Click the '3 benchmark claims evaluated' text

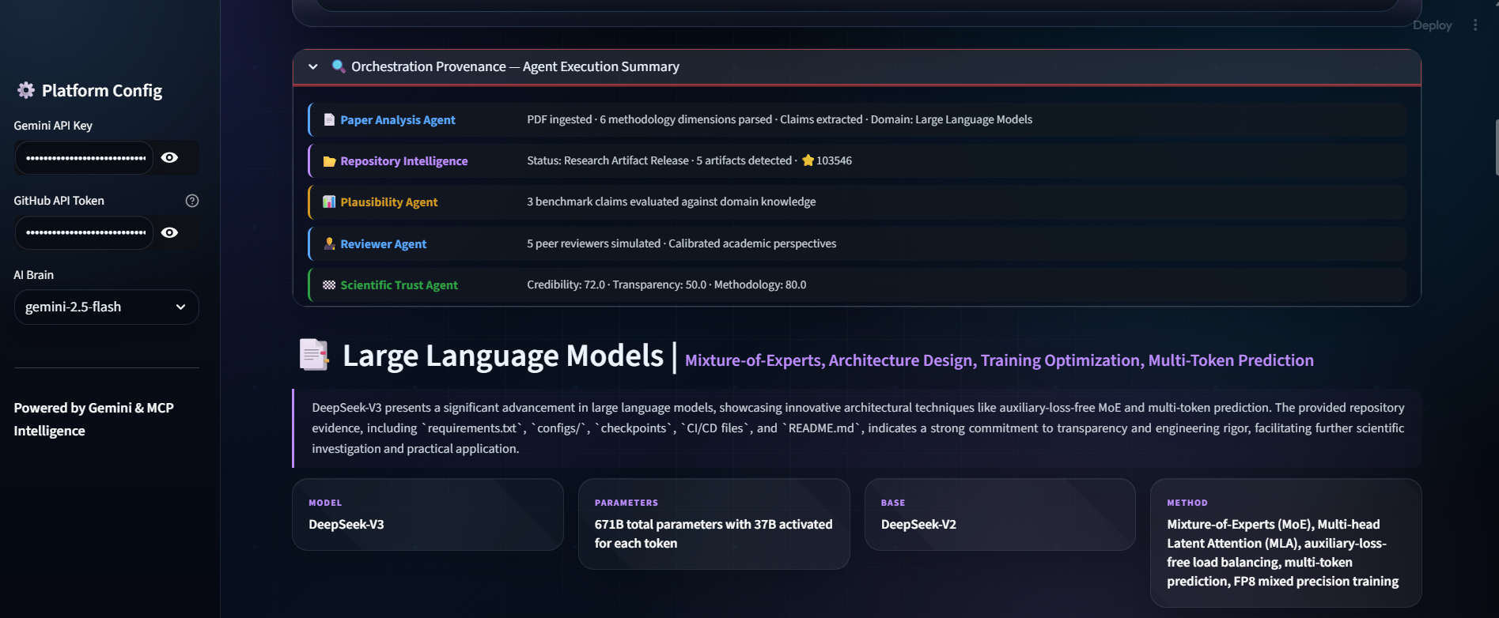pos(672,202)
